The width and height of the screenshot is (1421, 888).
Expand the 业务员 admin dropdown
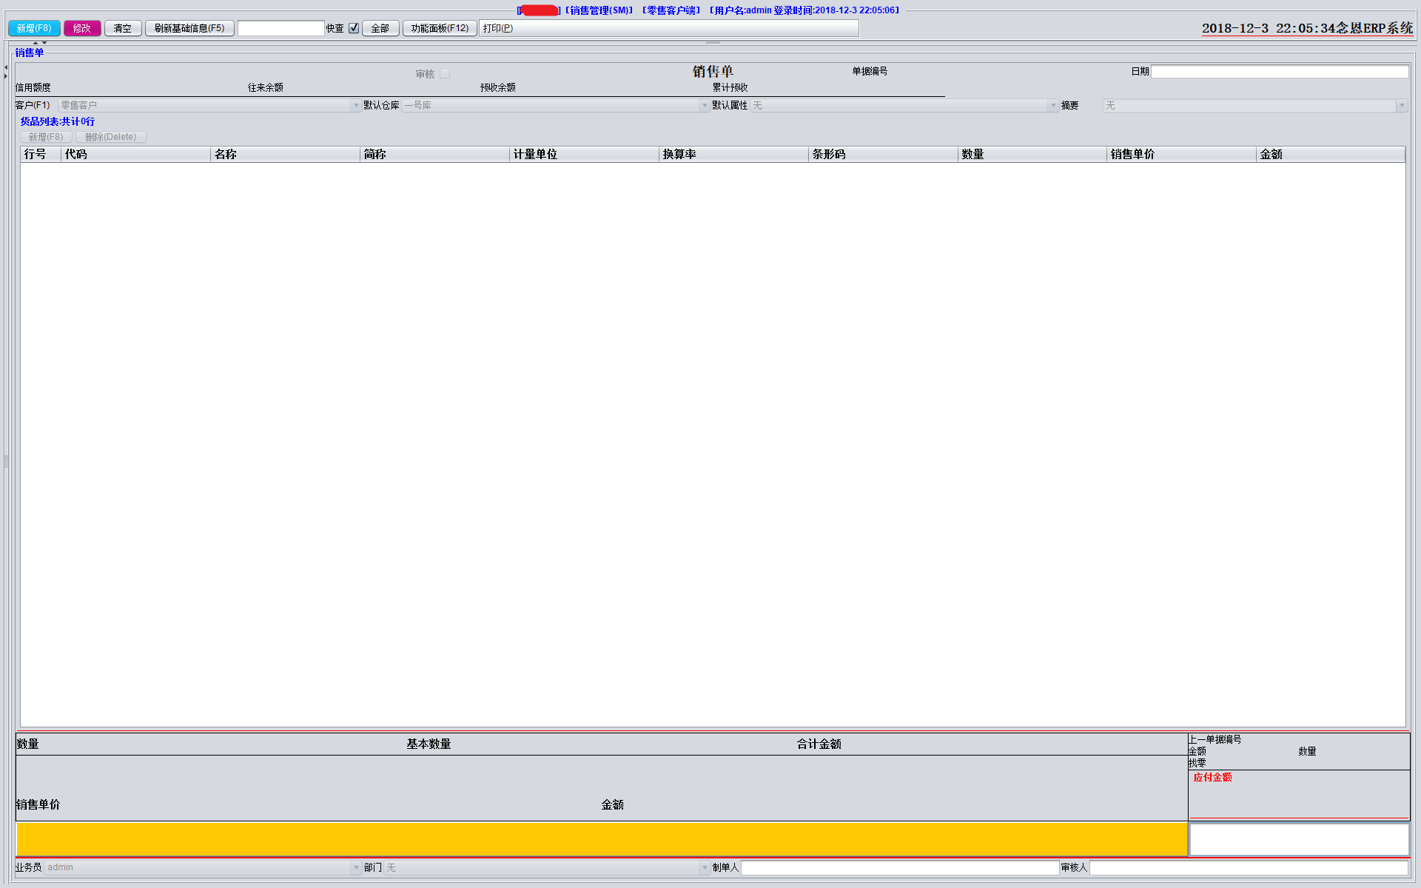356,867
